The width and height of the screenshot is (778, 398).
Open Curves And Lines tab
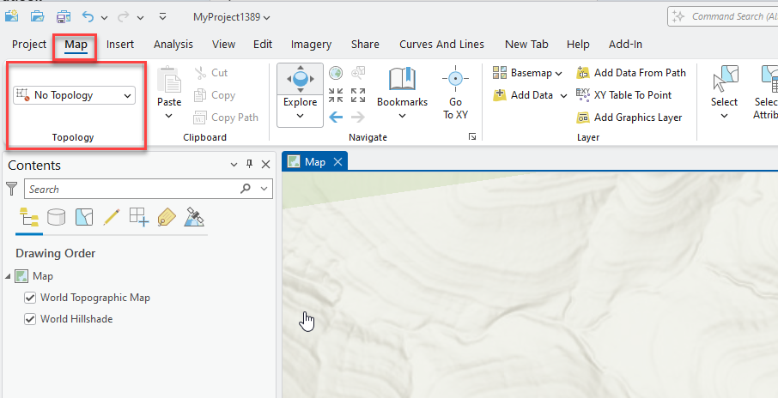point(441,44)
